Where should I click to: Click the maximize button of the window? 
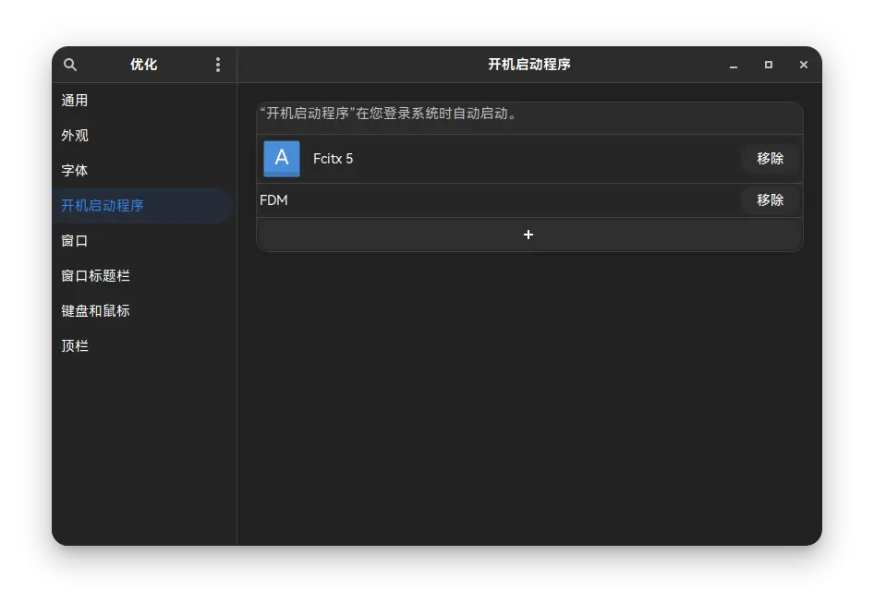coord(768,65)
